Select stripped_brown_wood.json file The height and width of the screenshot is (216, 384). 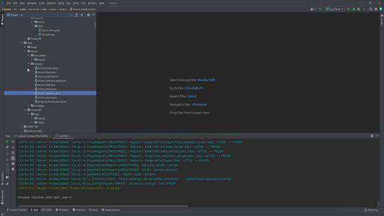coord(52,101)
